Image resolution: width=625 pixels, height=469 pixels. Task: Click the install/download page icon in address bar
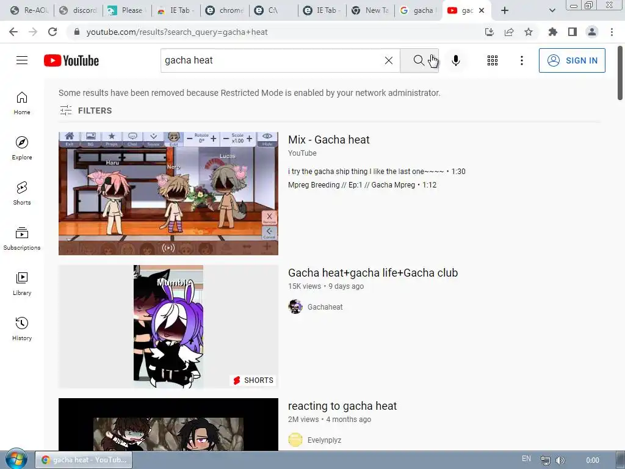tap(490, 32)
